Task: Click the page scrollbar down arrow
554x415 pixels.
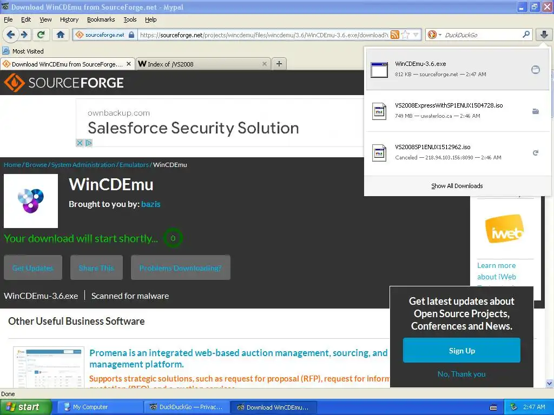Action: click(x=549, y=383)
